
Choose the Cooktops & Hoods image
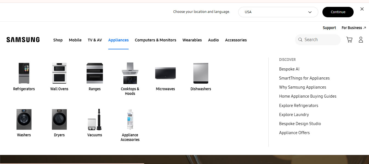pos(130,73)
